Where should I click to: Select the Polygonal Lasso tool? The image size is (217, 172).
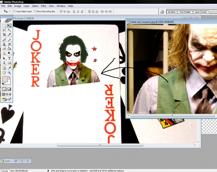[4, 30]
